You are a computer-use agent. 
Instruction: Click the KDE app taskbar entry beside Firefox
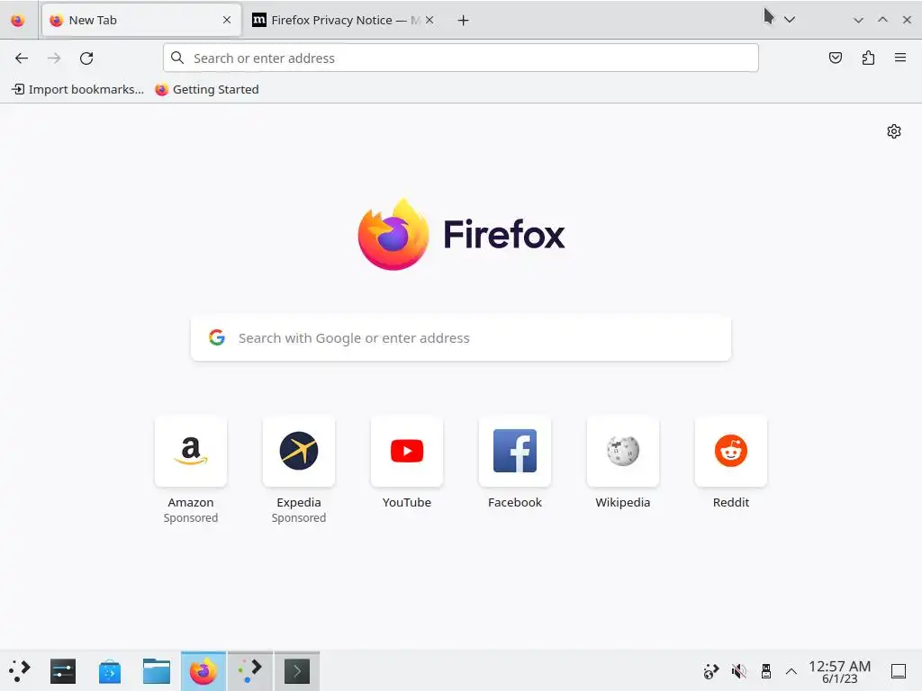(x=250, y=671)
